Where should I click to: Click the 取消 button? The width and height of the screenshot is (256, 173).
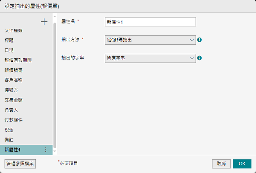click(221, 164)
